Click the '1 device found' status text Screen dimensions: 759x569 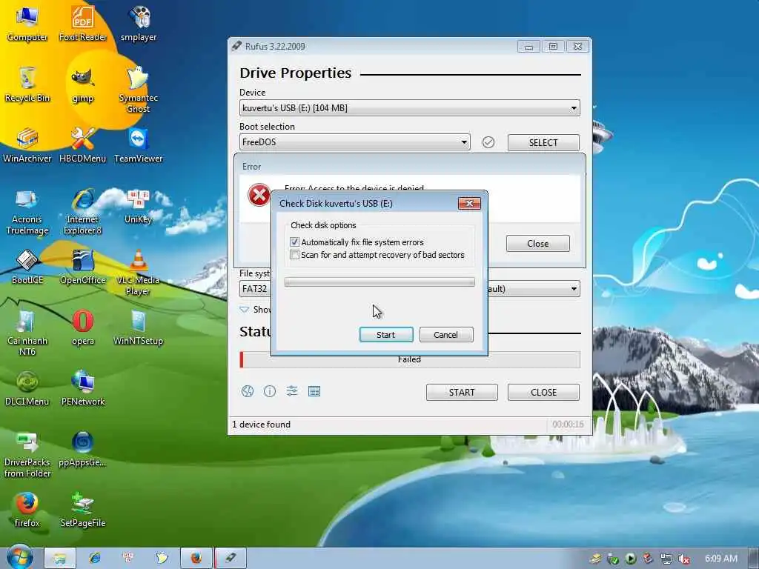[262, 425]
